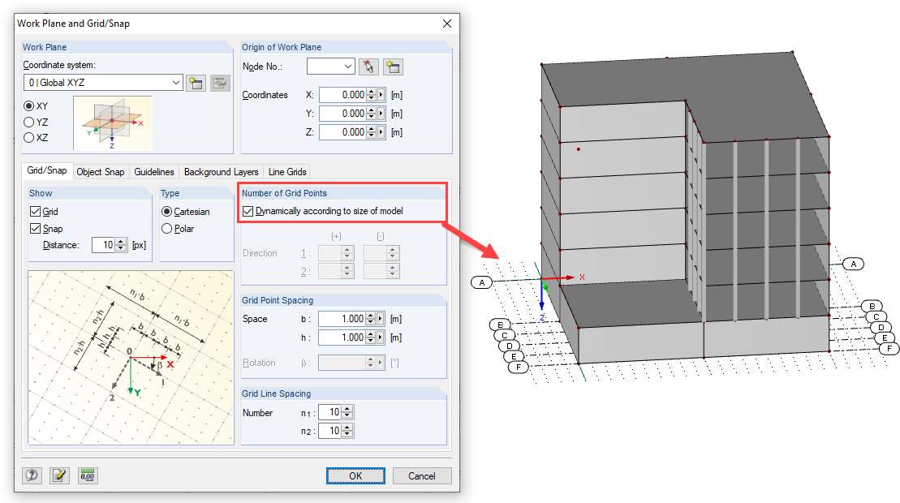The height and width of the screenshot is (503, 900).
Task: Choose Polar grid type
Action: pos(167,229)
